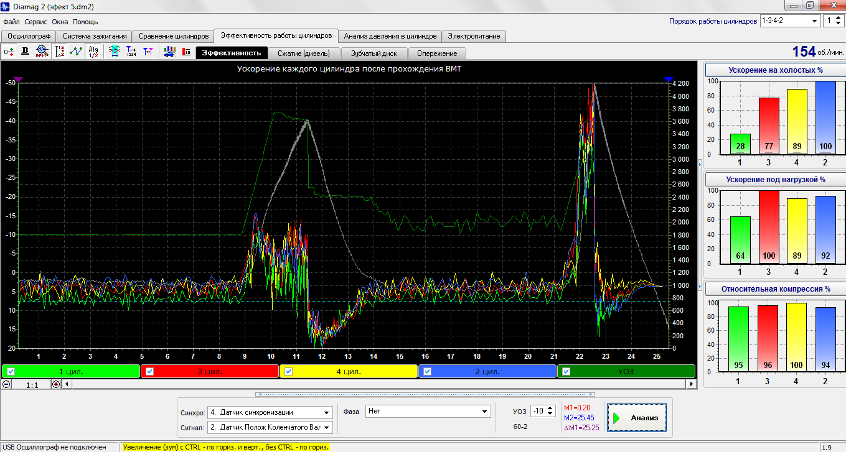846x452 pixels.
Task: Click the 154 об./мин. RPM readout
Action: (817, 52)
